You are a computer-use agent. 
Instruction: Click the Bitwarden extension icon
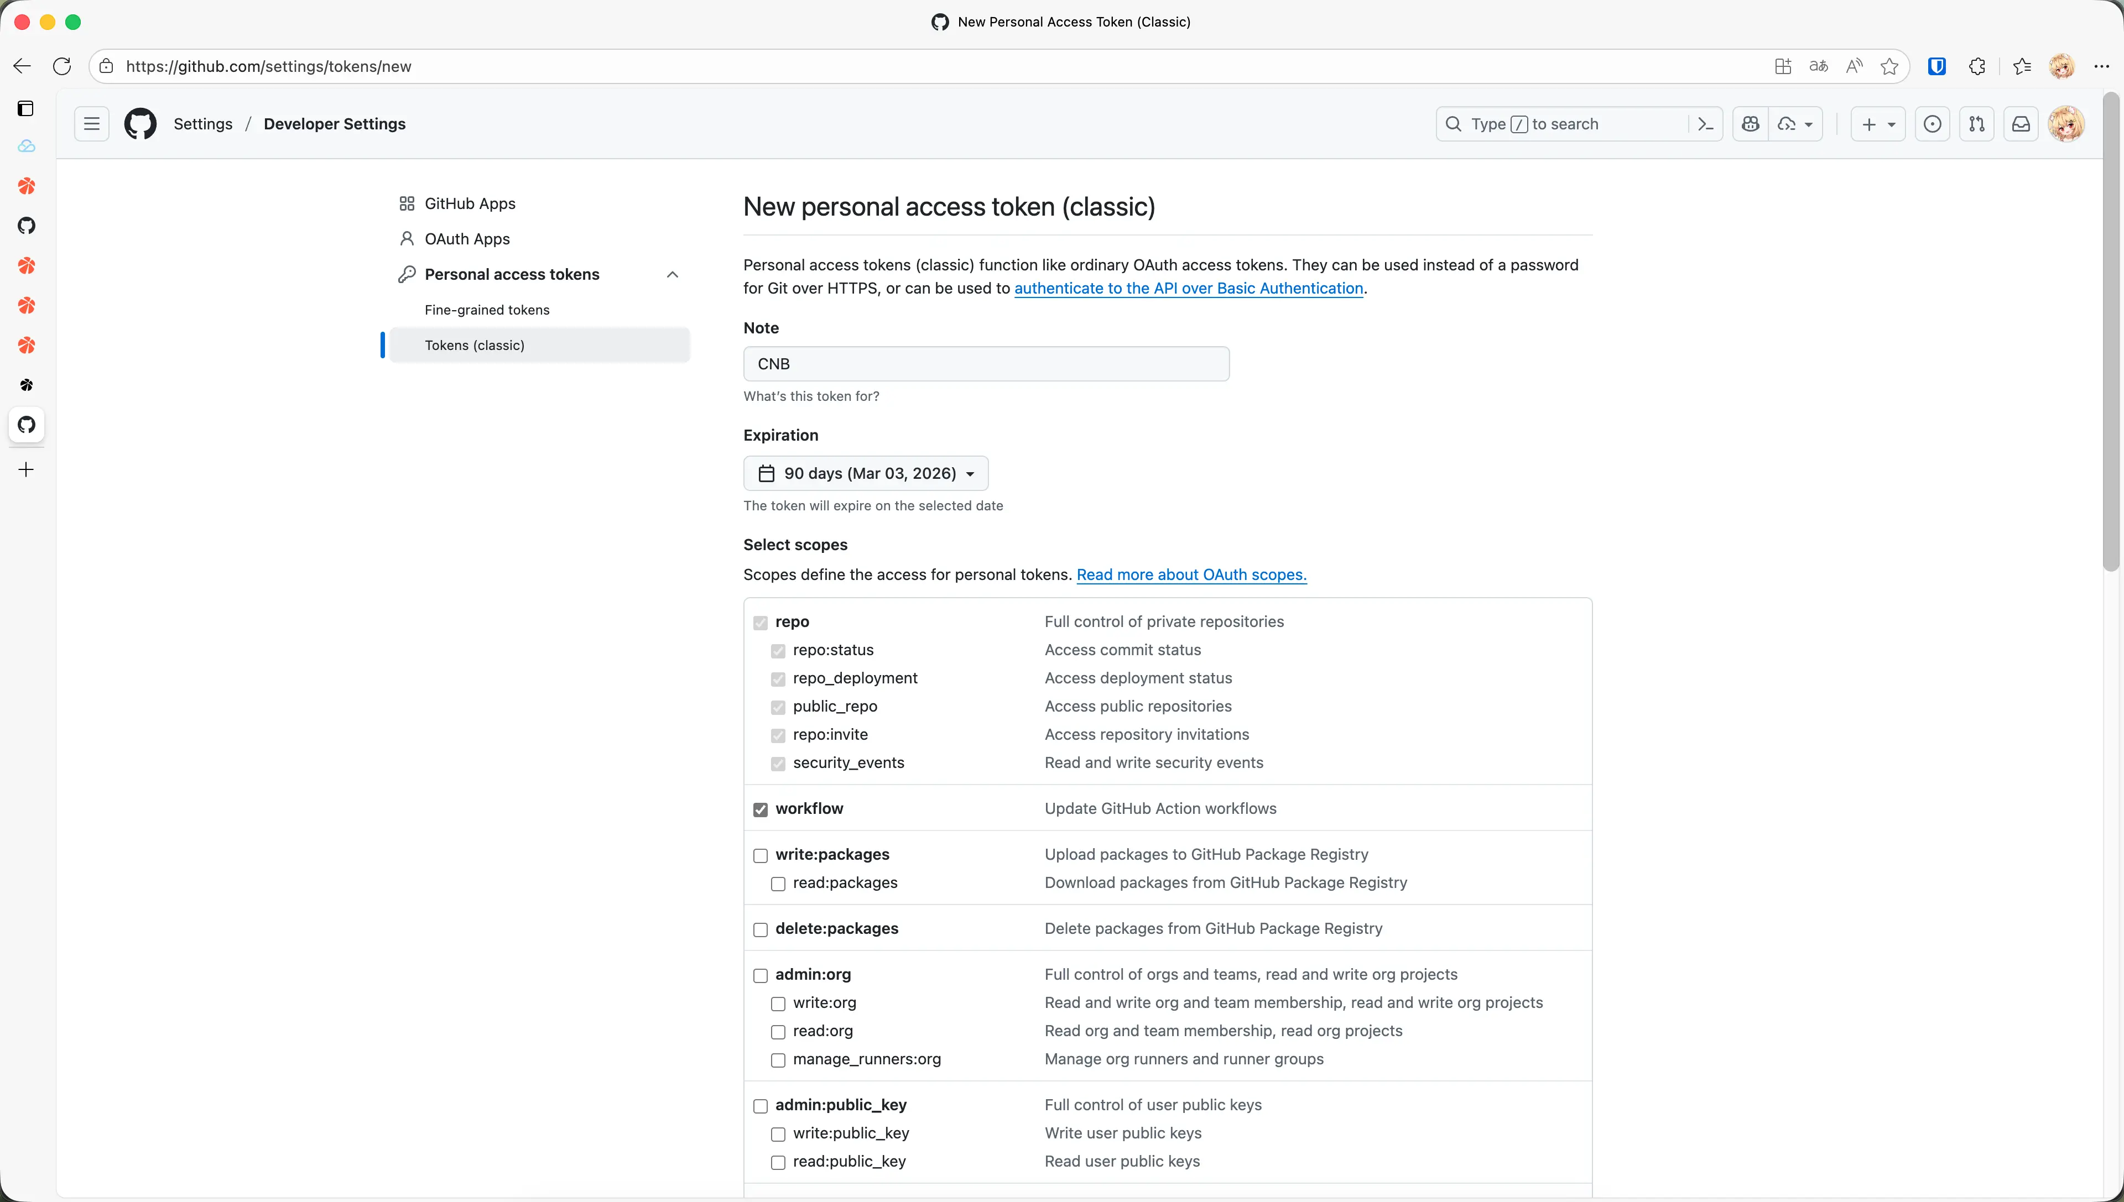[1936, 66]
